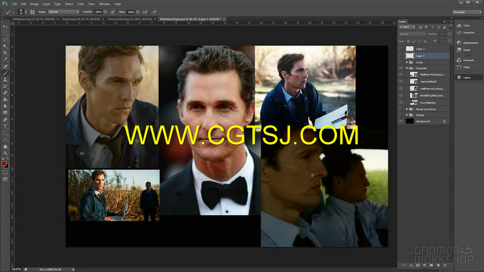This screenshot has width=484, height=272.
Task: Open the Filter menu
Action: point(80,4)
